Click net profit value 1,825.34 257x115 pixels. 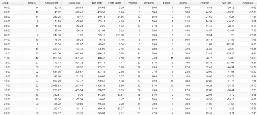(x=100, y=86)
